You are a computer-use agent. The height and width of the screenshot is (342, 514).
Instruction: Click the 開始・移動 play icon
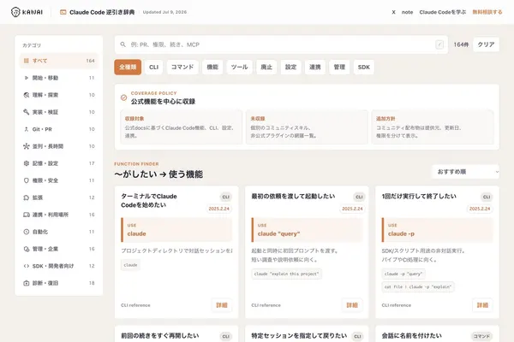point(27,78)
